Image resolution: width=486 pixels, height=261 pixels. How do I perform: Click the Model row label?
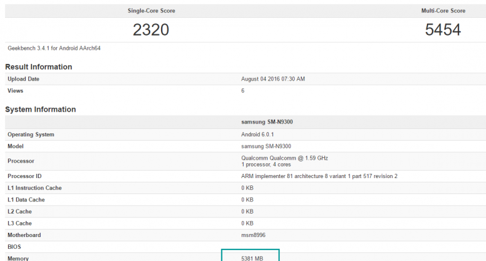coord(16,146)
